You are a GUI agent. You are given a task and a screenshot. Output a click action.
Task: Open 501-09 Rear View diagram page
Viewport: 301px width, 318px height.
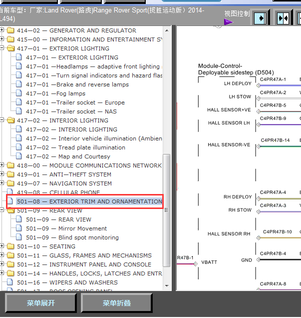[x=59, y=219]
